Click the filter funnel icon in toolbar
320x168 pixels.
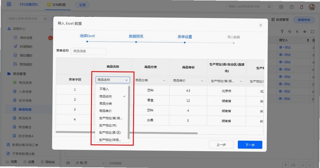pyautogui.click(x=282, y=32)
